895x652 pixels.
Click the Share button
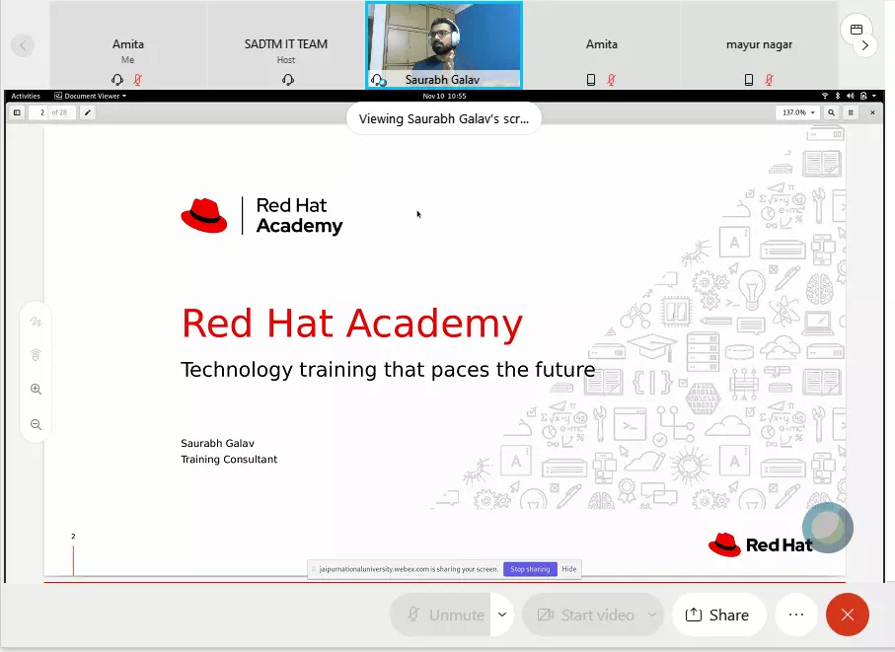click(x=718, y=615)
